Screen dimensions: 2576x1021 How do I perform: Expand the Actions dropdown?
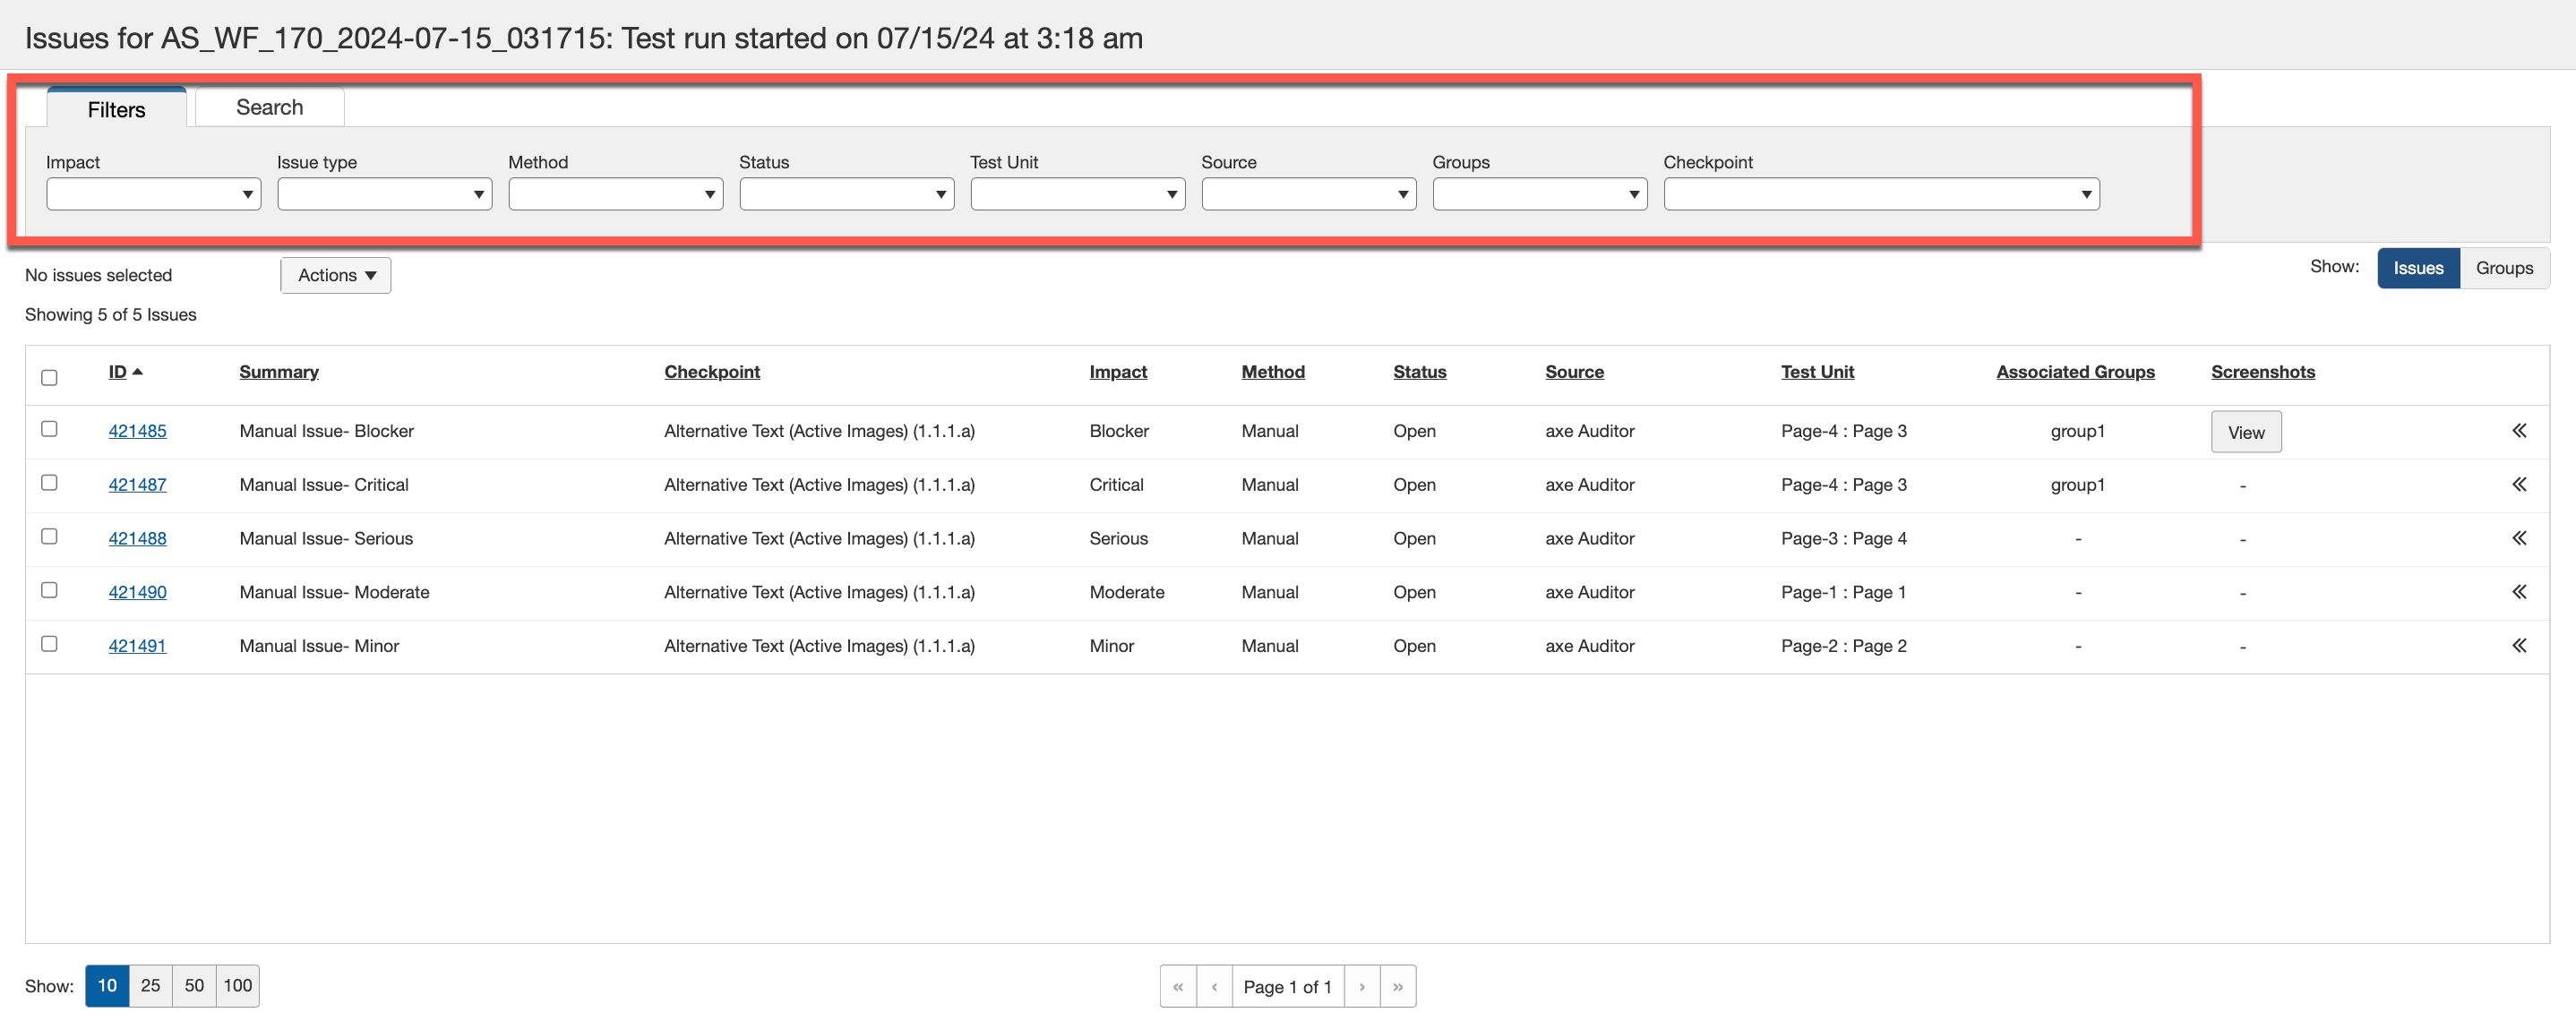click(335, 275)
